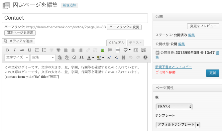Open the text color picker arrow
Image resolution: width=223 pixels, height=131 pixels.
point(93,58)
